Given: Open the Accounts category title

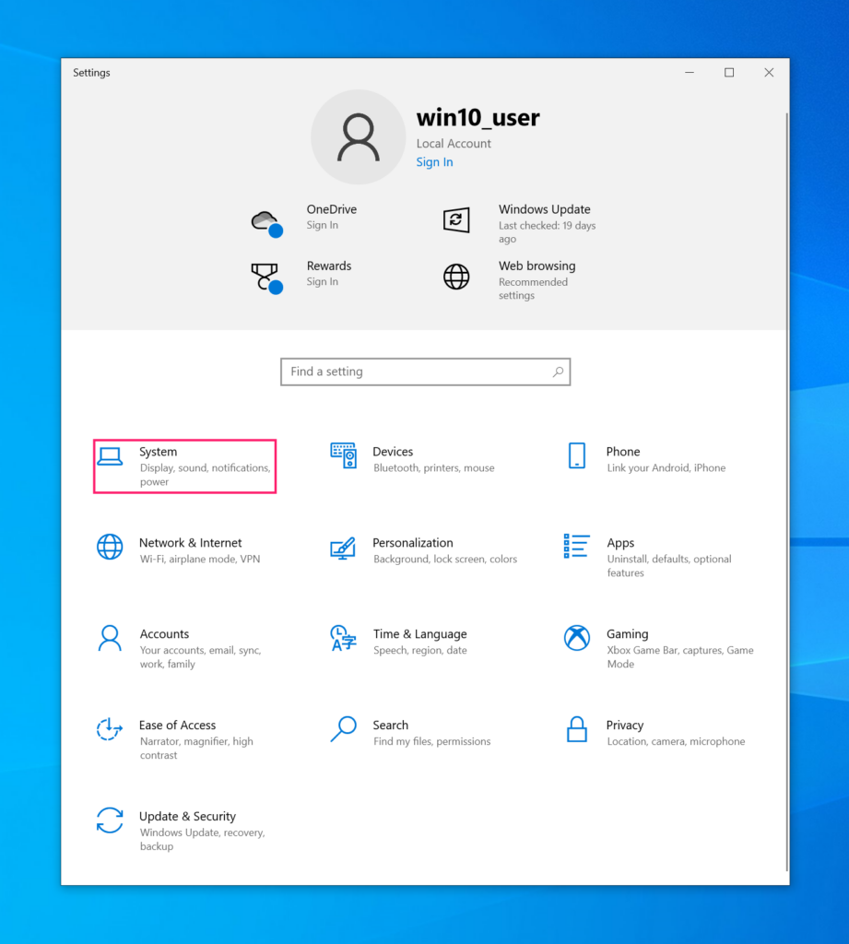Looking at the screenshot, I should pos(164,634).
